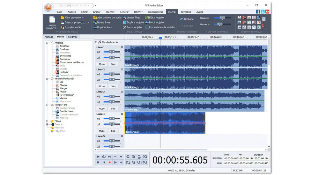Click the zoom out horizontally icon

pos(133,157)
